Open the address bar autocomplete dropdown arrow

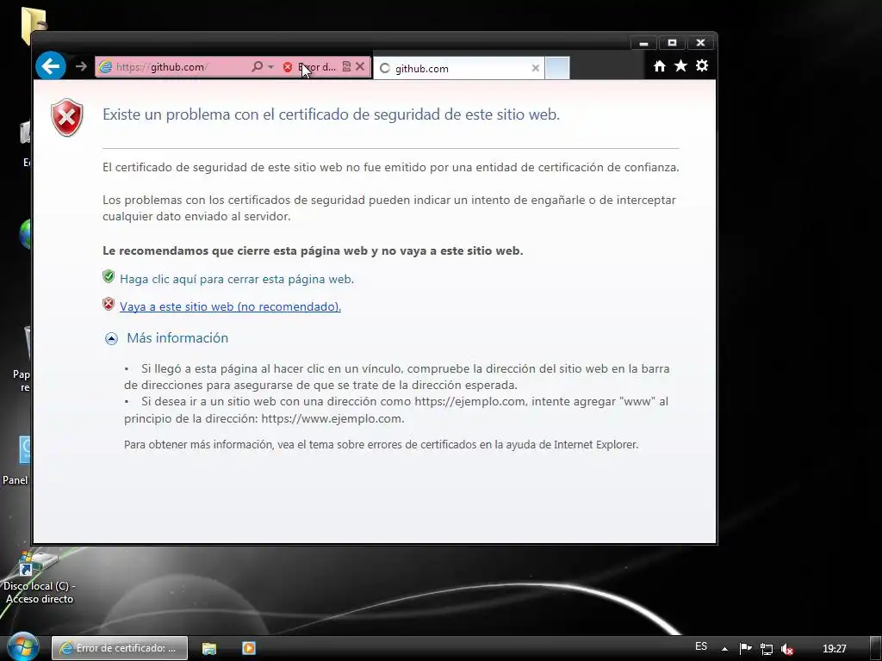(270, 67)
